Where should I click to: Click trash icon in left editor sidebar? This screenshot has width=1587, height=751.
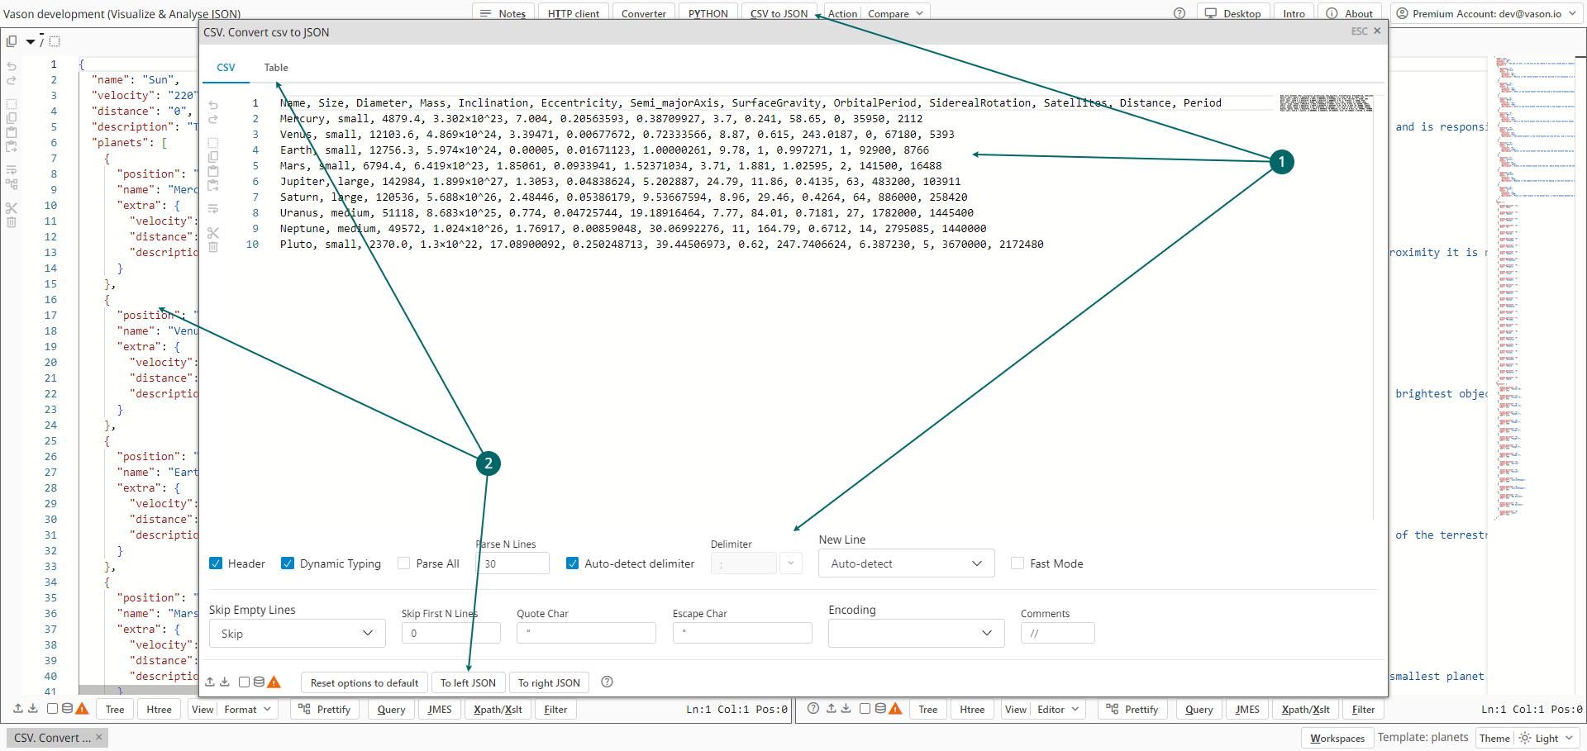(12, 222)
